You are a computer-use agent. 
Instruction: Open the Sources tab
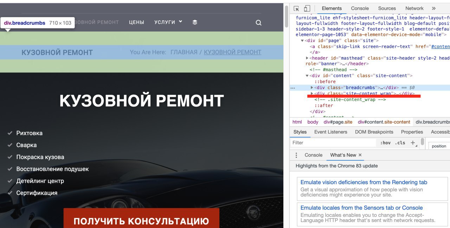(387, 8)
